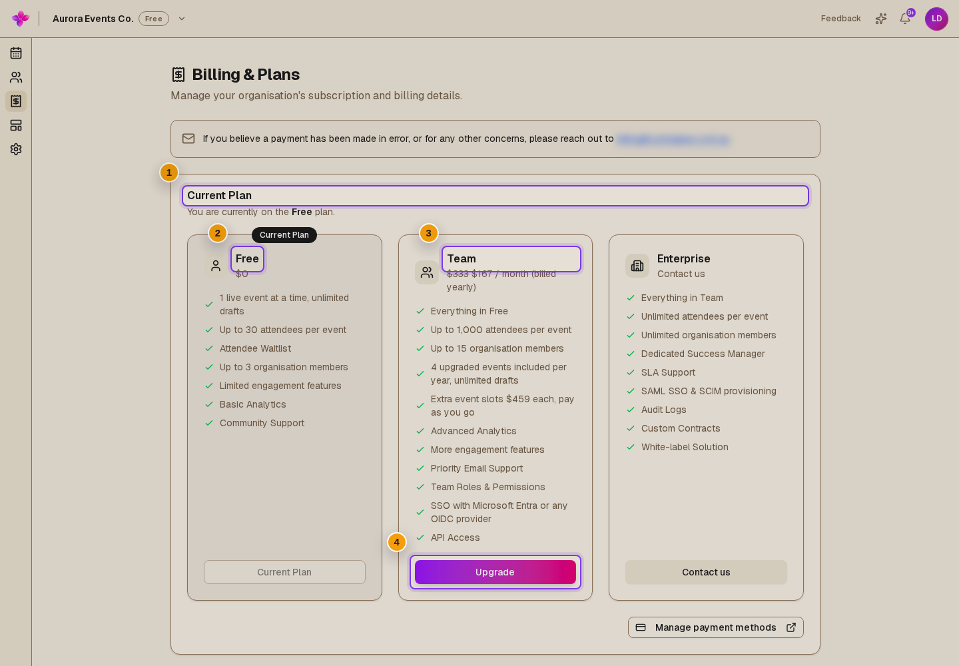Click the envelope icon in the notice banner
The height and width of the screenshot is (666, 959).
pyautogui.click(x=188, y=139)
